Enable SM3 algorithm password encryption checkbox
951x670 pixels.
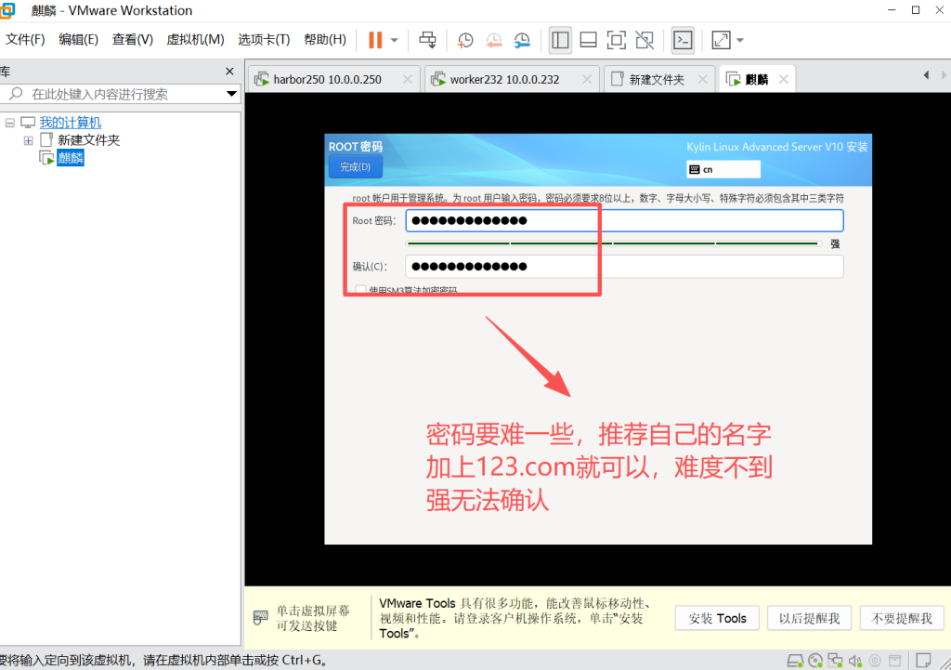pyautogui.click(x=361, y=291)
